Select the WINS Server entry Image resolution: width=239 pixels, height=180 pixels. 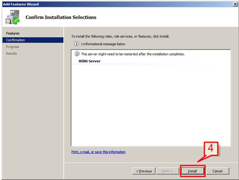click(x=89, y=61)
